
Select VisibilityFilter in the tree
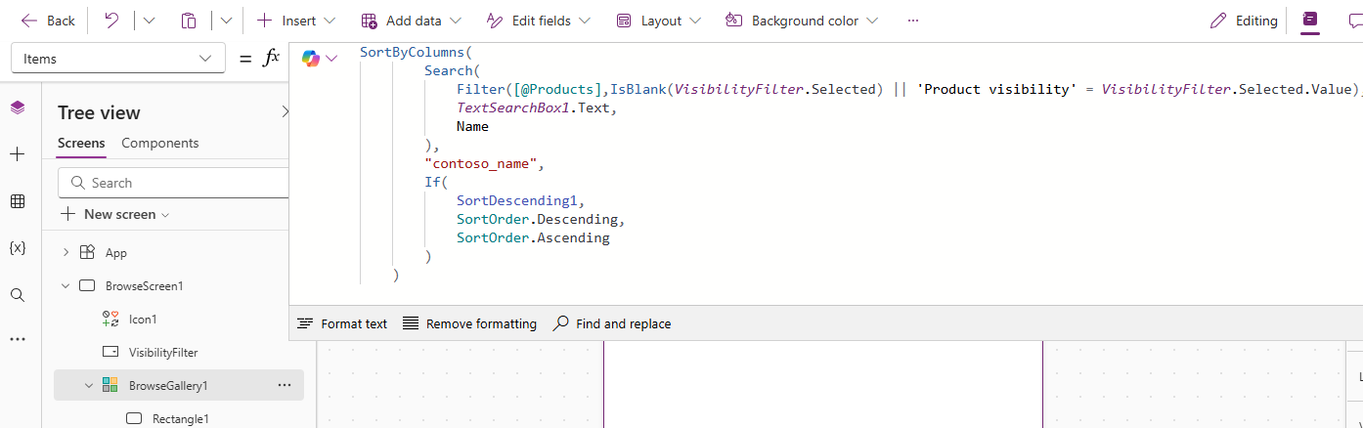(163, 353)
